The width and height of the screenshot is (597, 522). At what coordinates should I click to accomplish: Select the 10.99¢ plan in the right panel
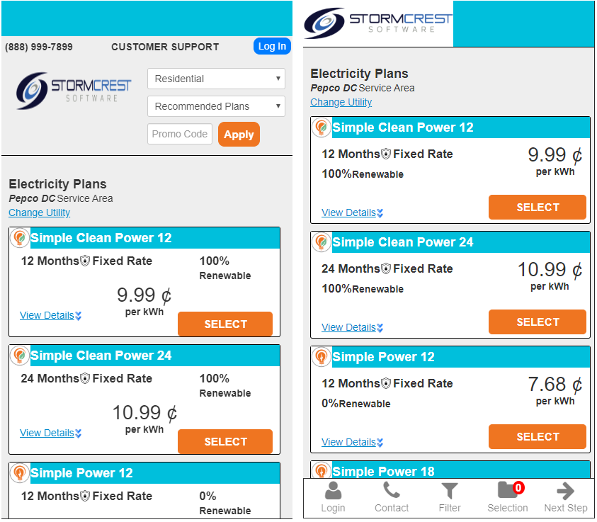[538, 322]
